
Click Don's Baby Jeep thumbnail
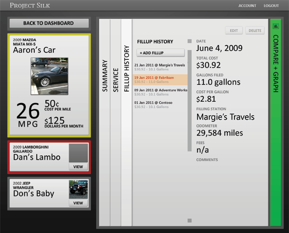click(x=78, y=190)
